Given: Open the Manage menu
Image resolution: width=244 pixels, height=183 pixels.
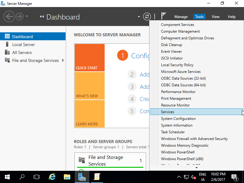Looking at the screenshot, I should point(181,16).
